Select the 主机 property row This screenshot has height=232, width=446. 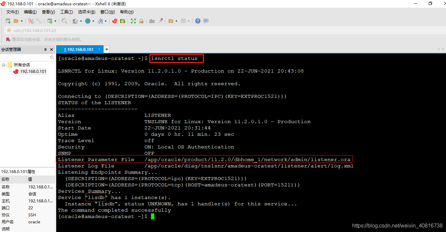click(28, 201)
